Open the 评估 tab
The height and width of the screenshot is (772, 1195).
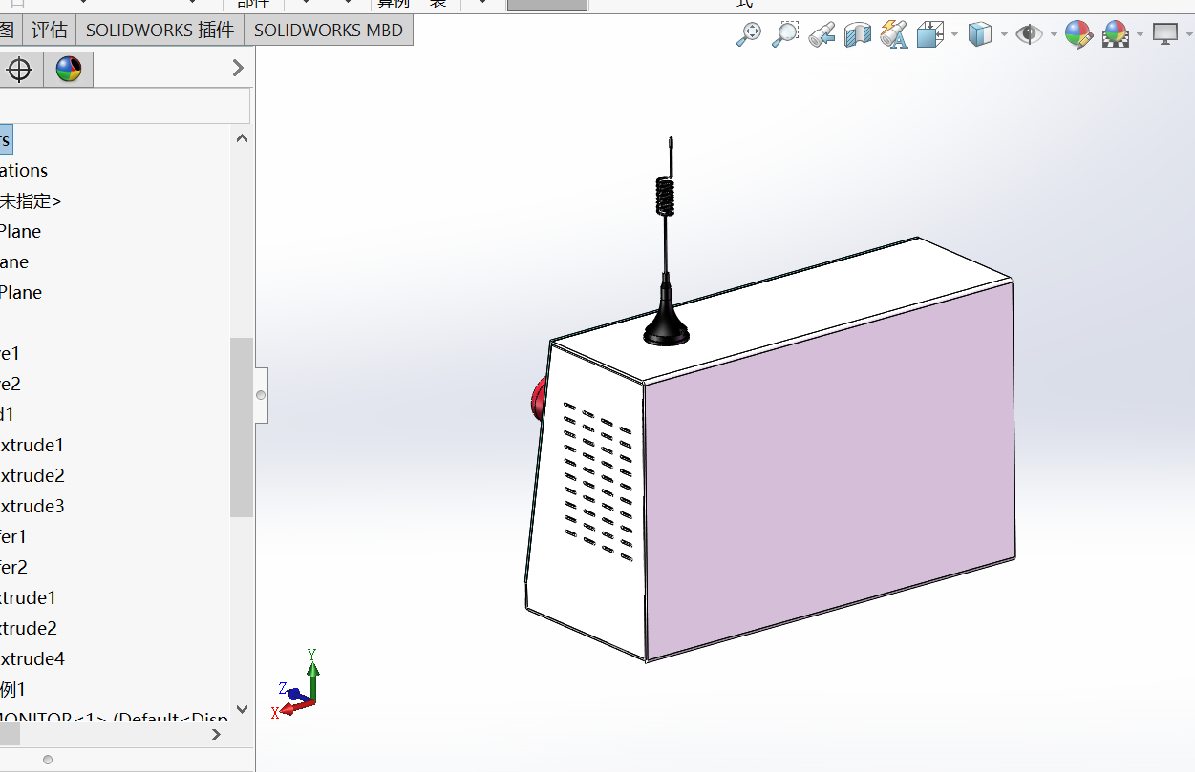point(49,30)
